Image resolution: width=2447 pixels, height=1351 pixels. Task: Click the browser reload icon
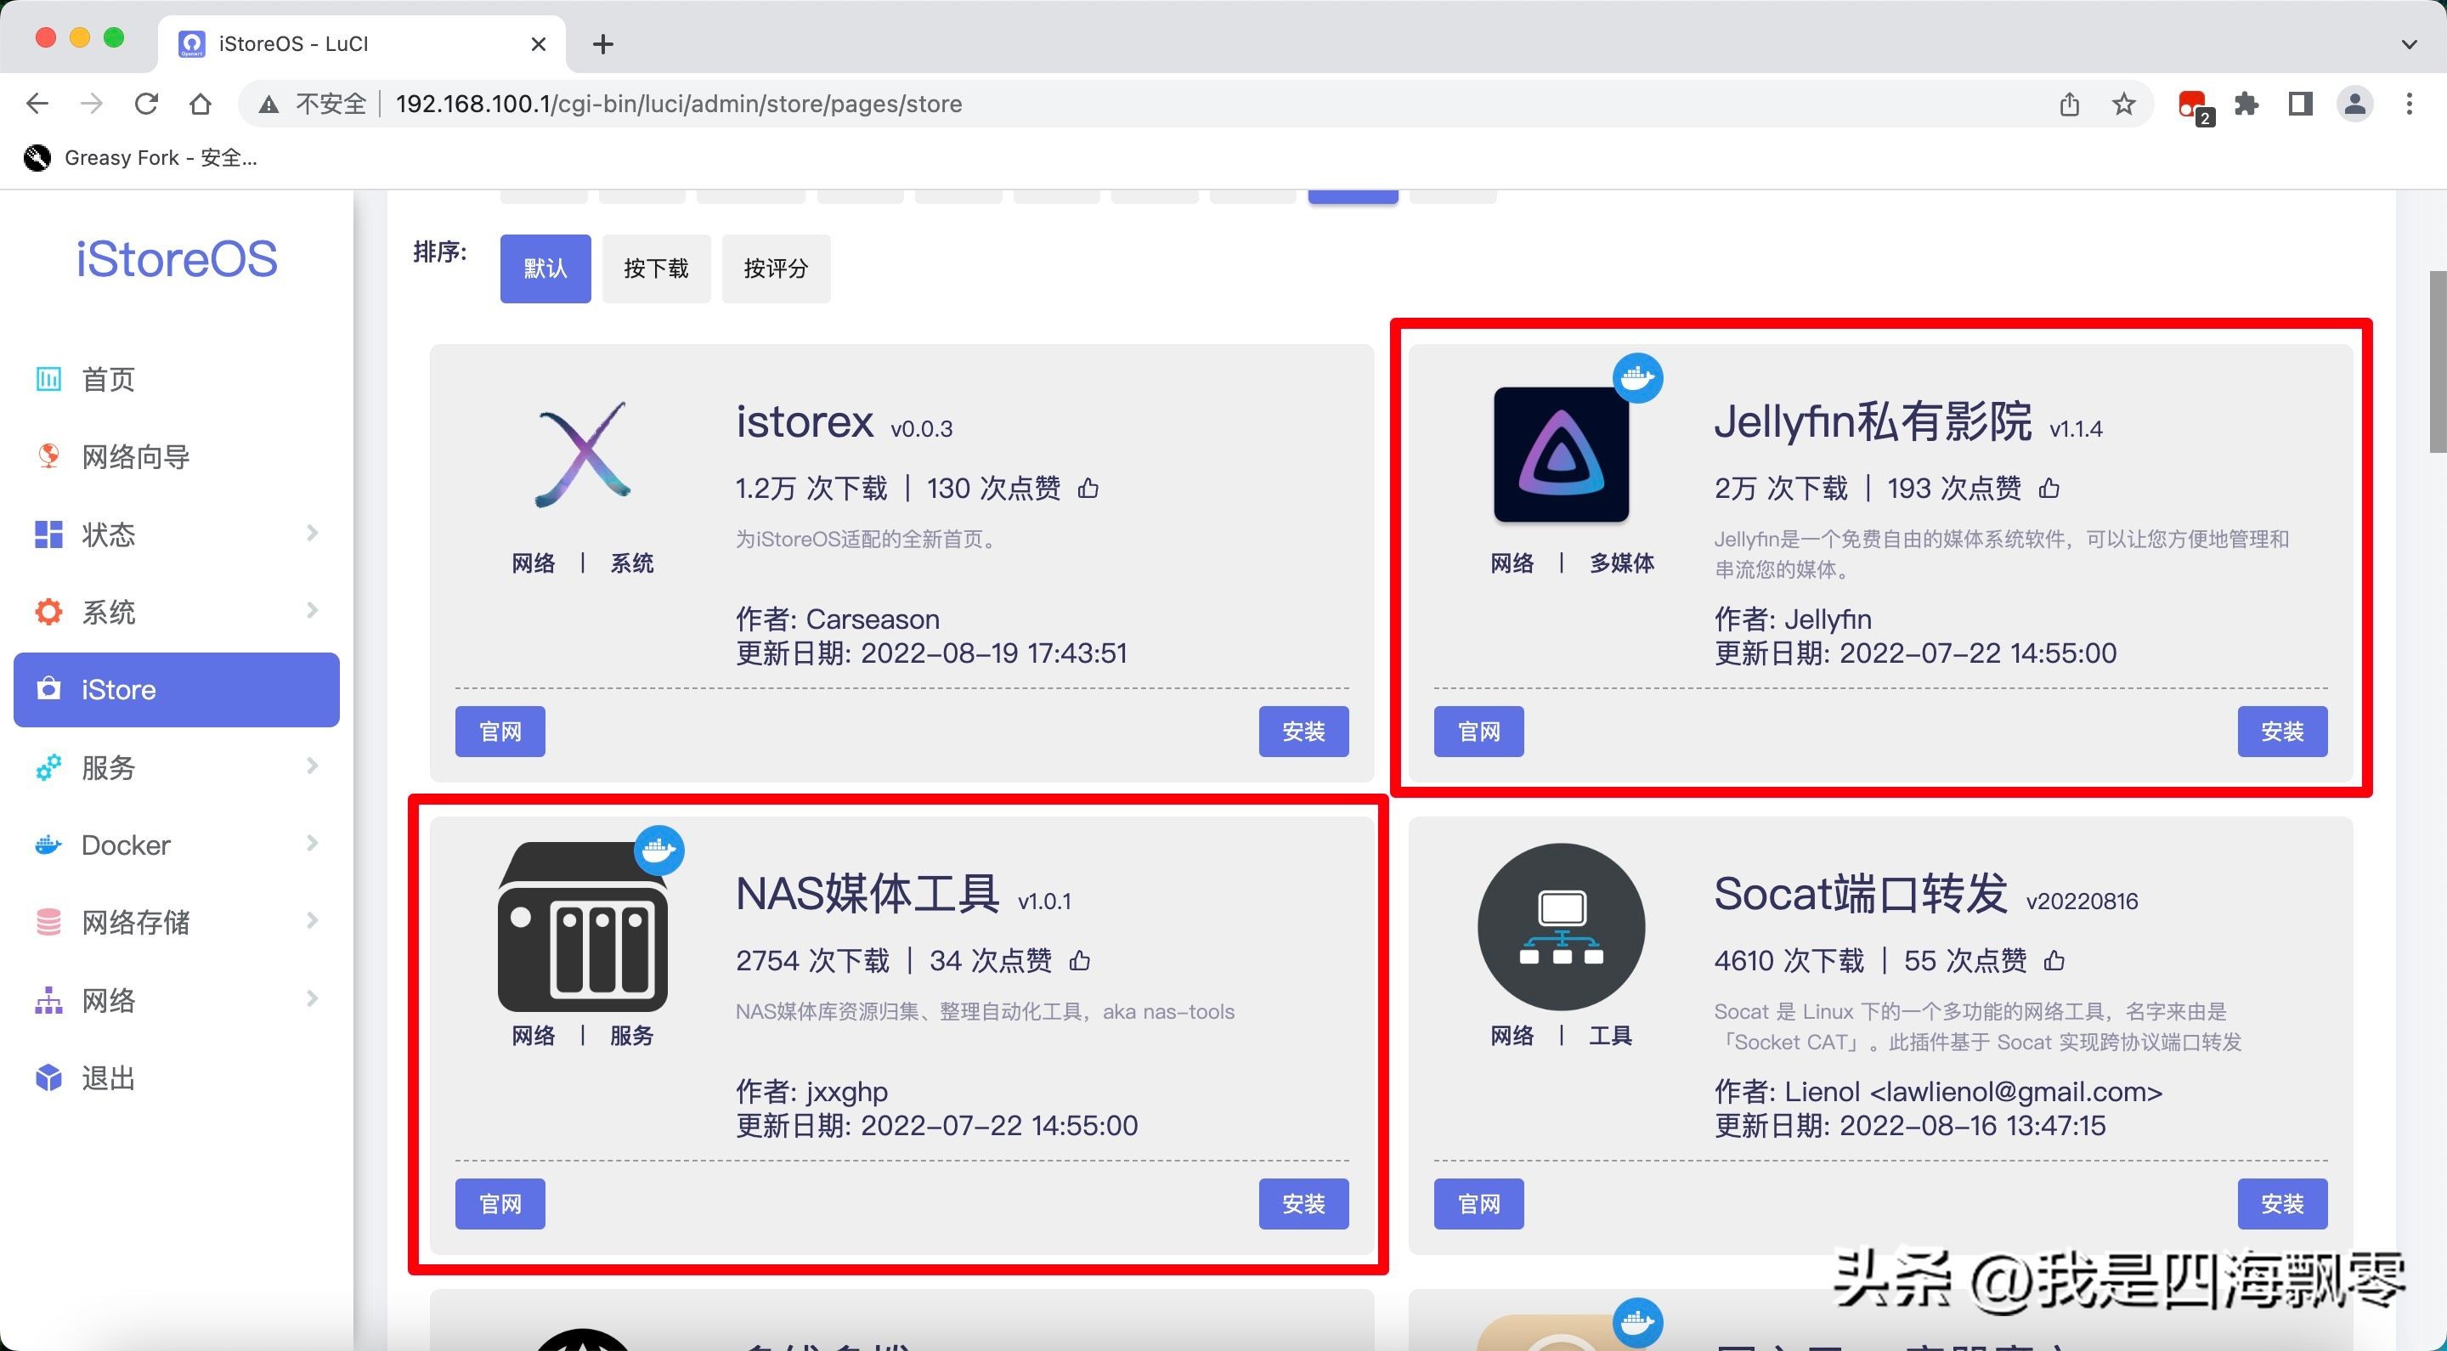pyautogui.click(x=146, y=104)
